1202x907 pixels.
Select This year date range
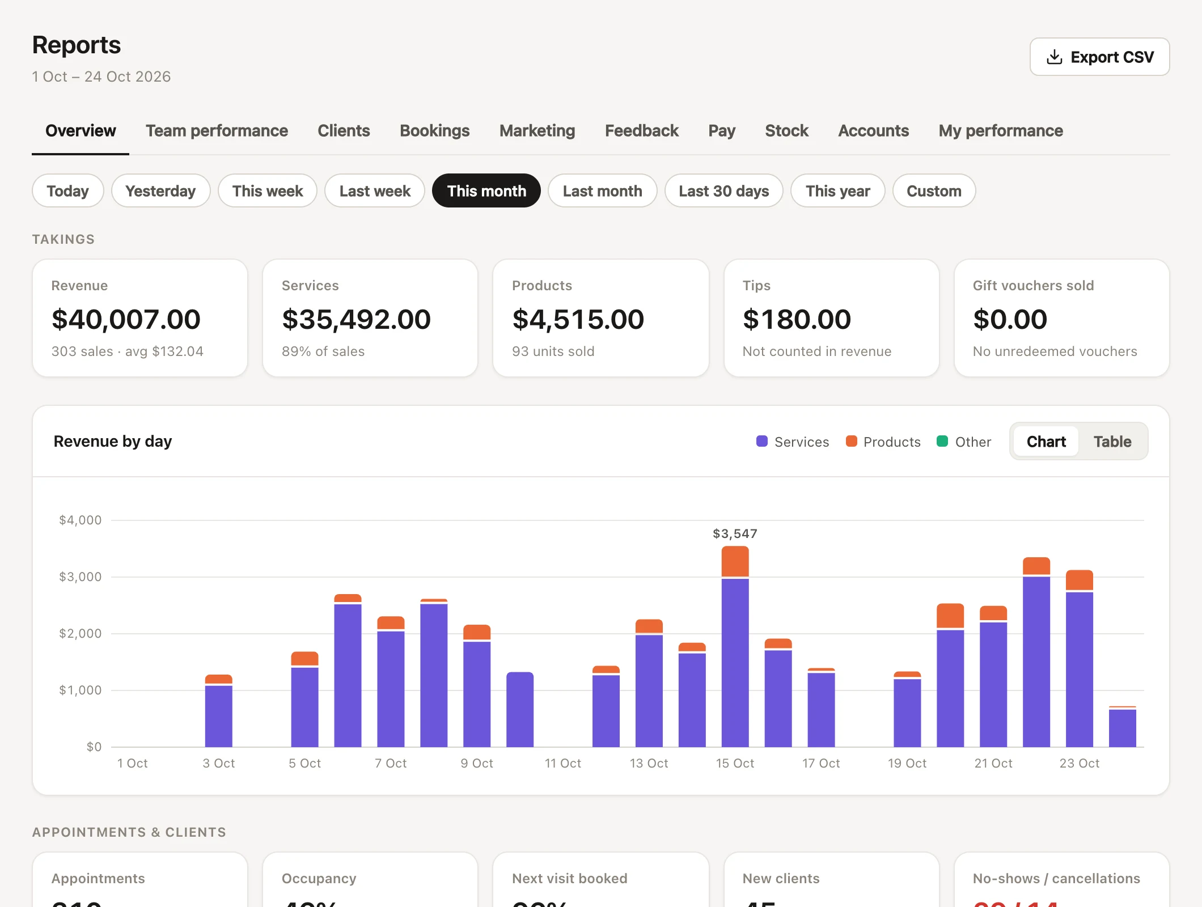pos(838,191)
